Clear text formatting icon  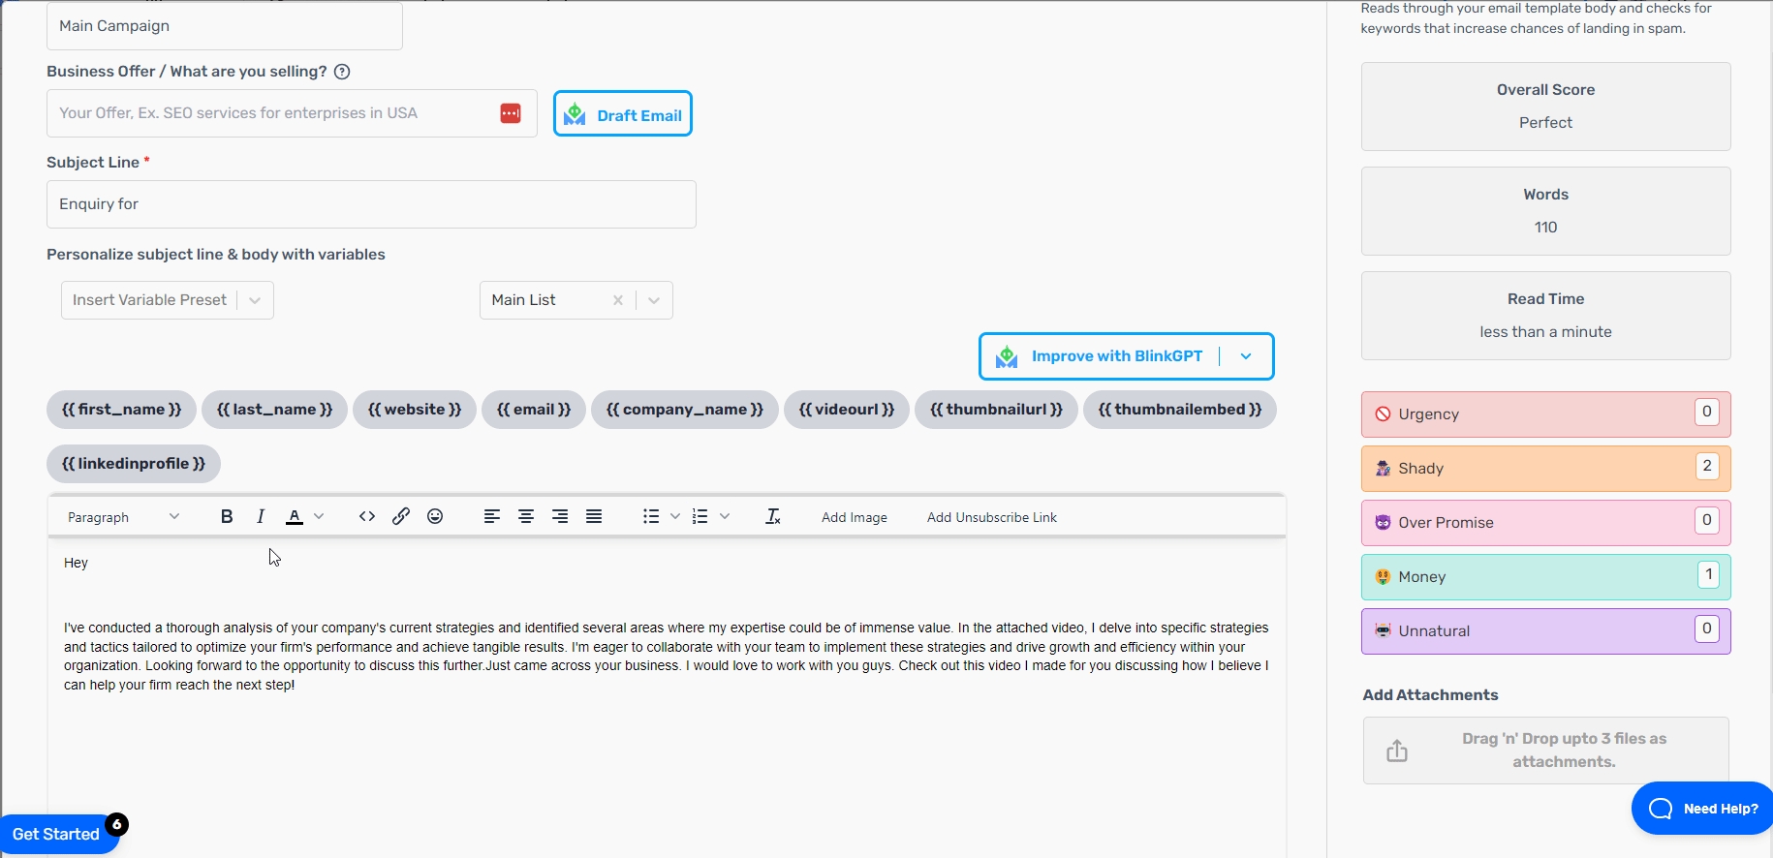772,517
